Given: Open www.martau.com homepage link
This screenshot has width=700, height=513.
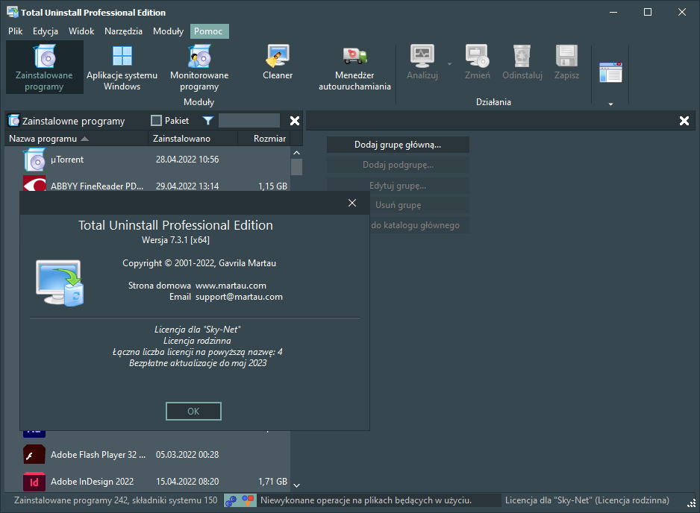Looking at the screenshot, I should pos(231,286).
